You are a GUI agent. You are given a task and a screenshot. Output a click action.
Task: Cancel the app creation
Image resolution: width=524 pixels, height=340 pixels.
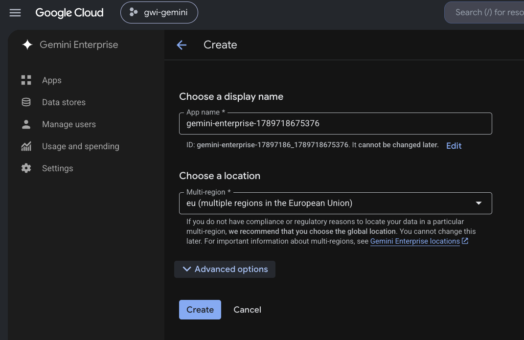click(x=247, y=310)
